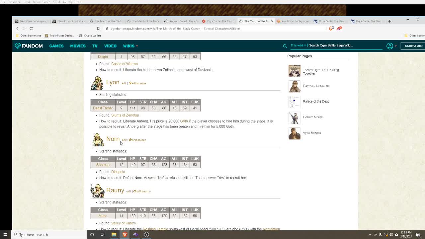Expand the WIKIS dropdown menu
The height and width of the screenshot is (239, 425).
130,46
